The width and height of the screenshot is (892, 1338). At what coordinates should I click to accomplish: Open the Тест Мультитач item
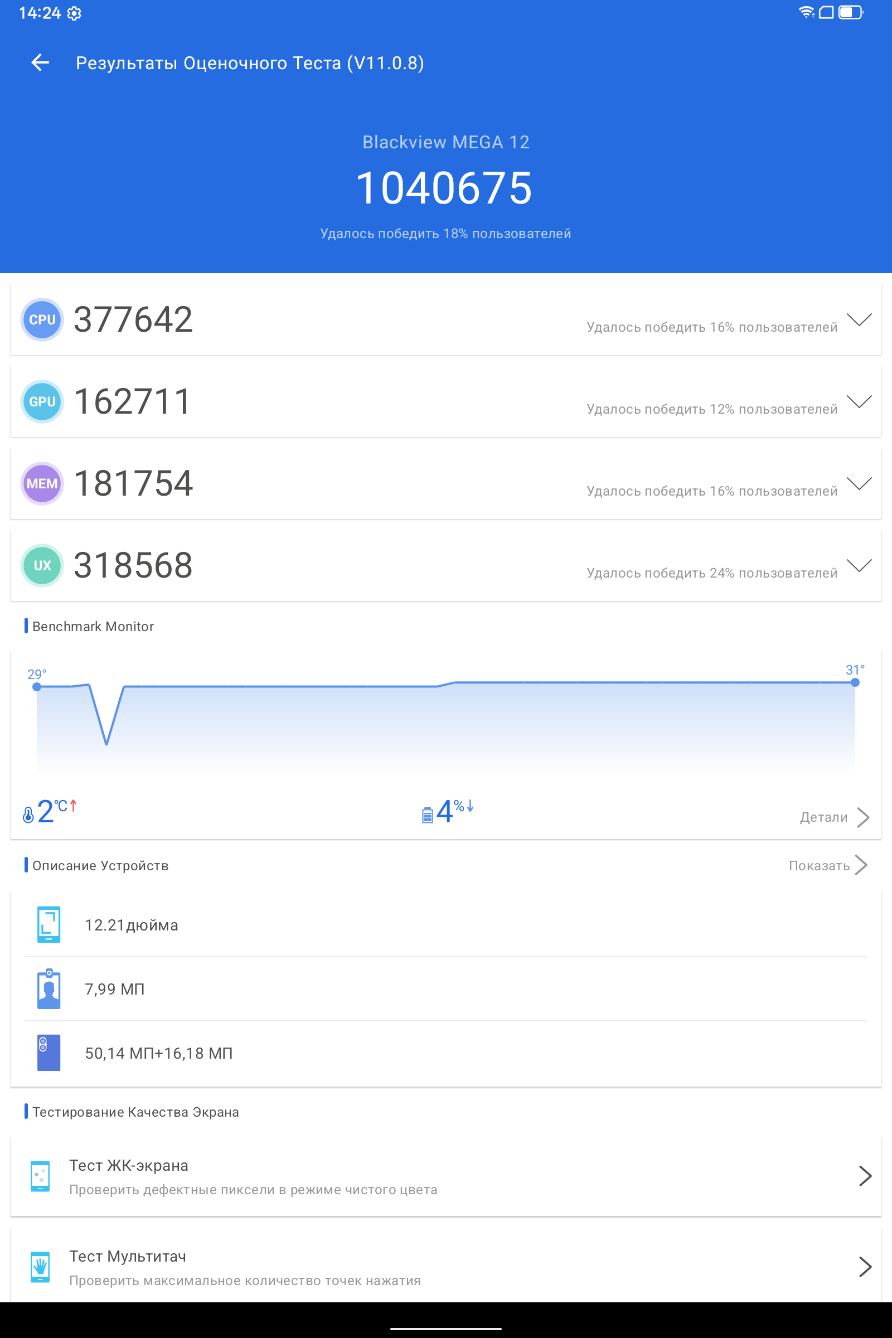coord(446,1265)
